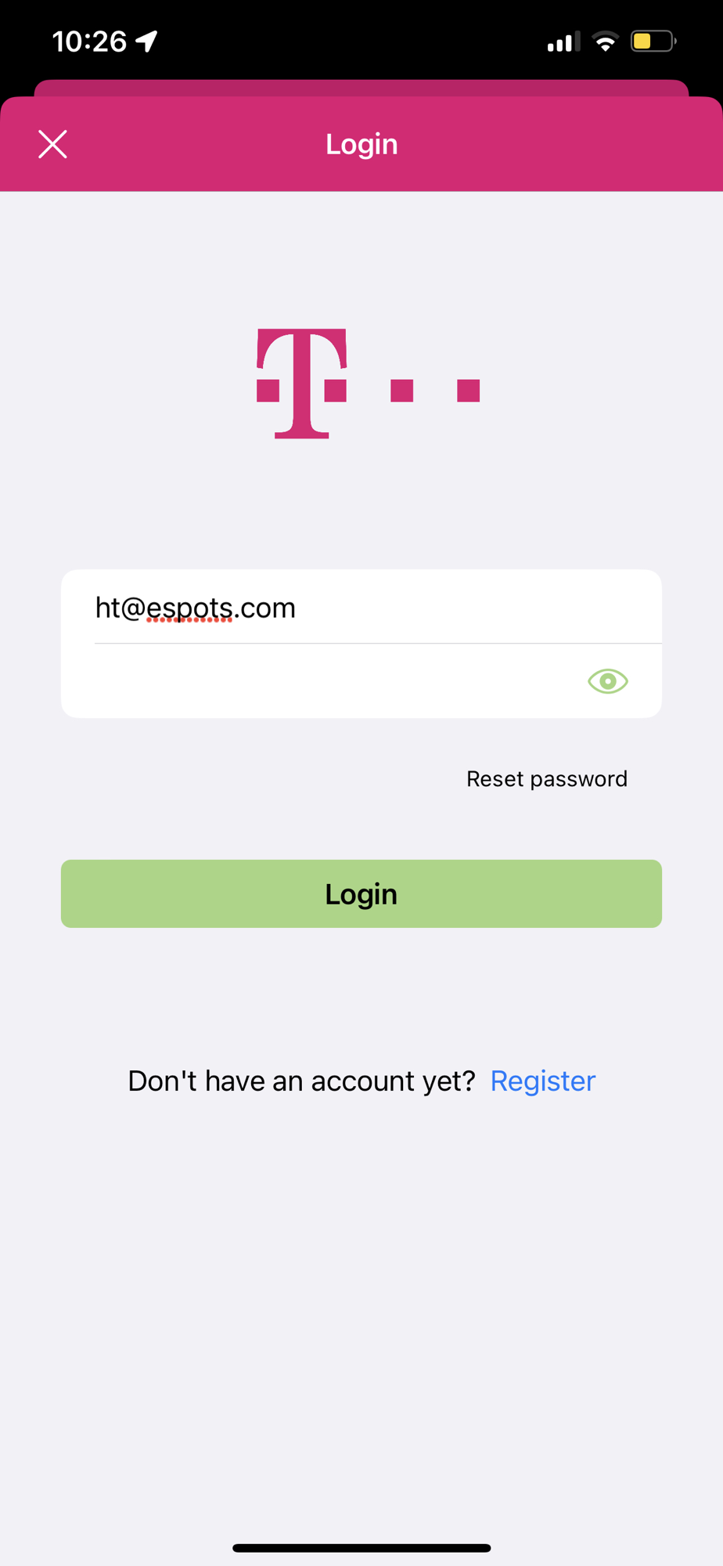Tap the "Don't have an account yet?" text

301,1081
